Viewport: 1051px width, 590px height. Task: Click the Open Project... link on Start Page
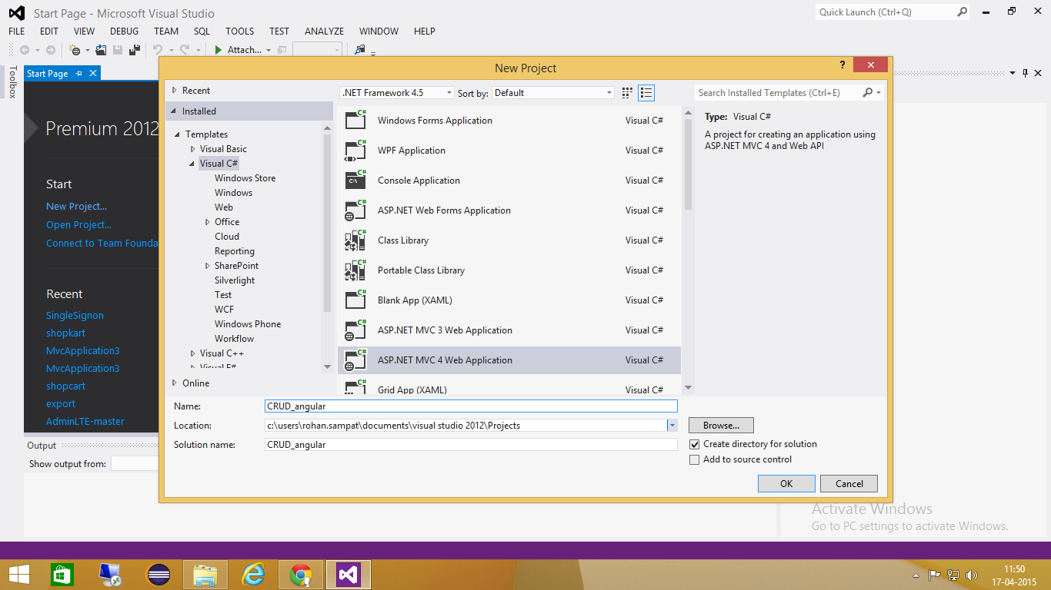[x=78, y=224]
